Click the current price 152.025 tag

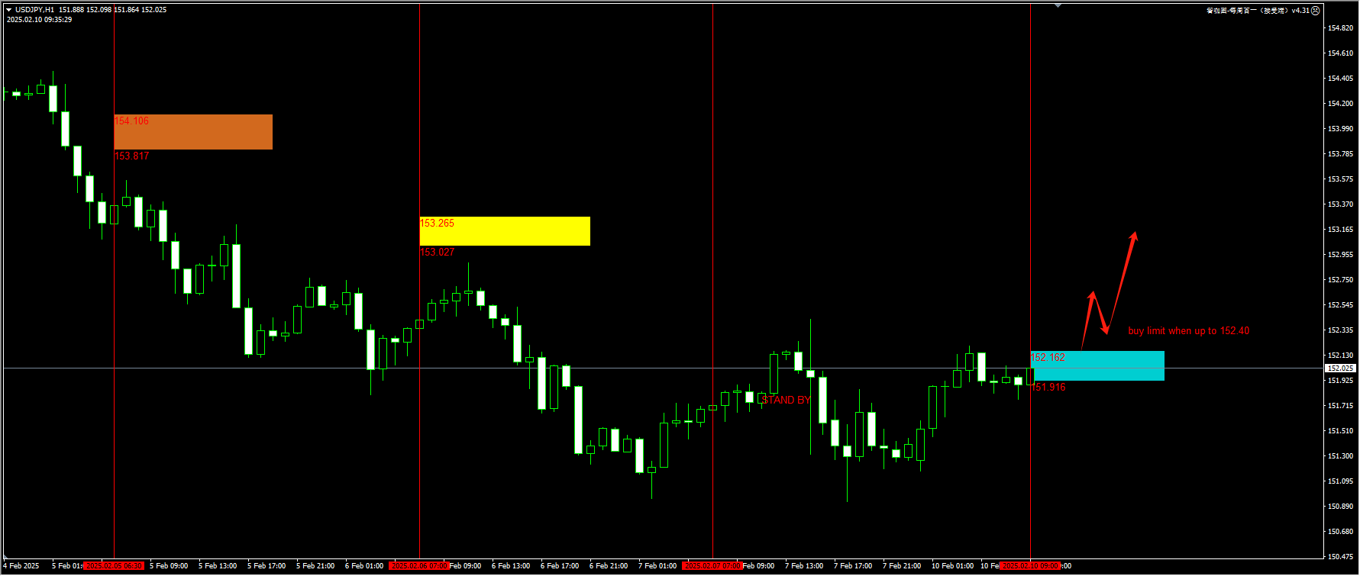[x=1340, y=368]
